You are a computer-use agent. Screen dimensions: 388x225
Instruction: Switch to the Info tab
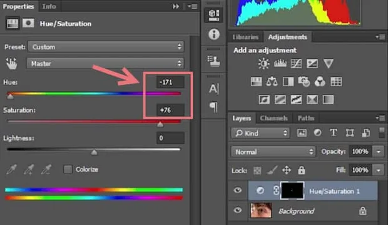[x=49, y=6]
